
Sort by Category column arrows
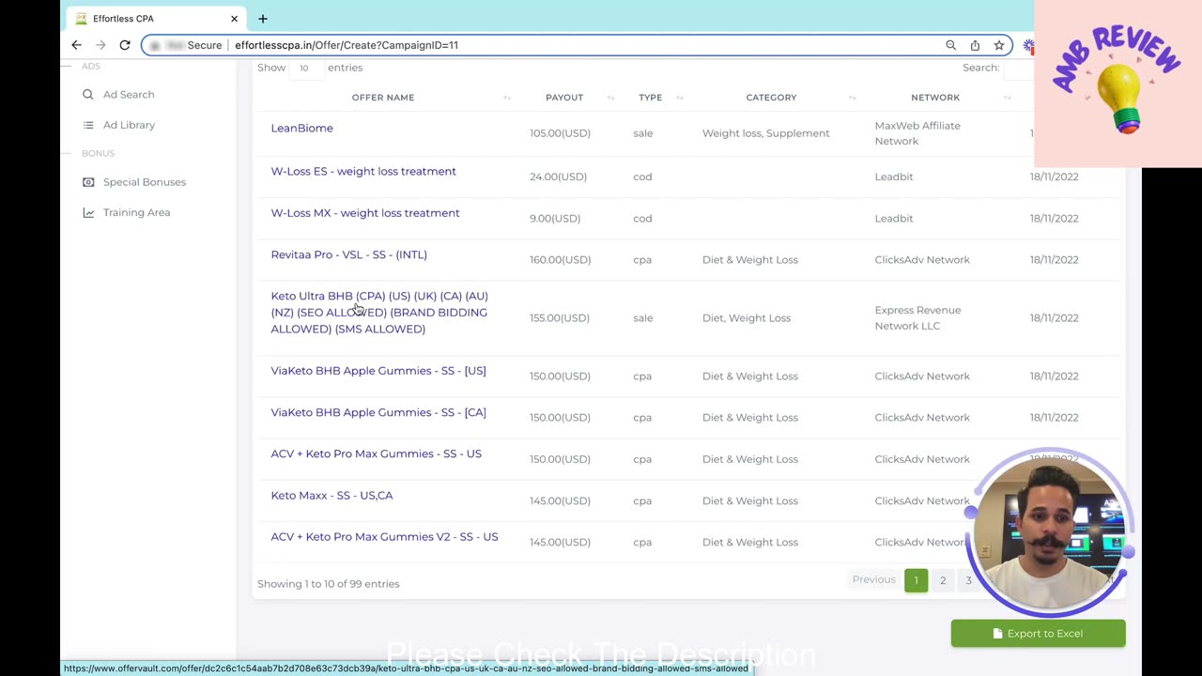pos(853,98)
